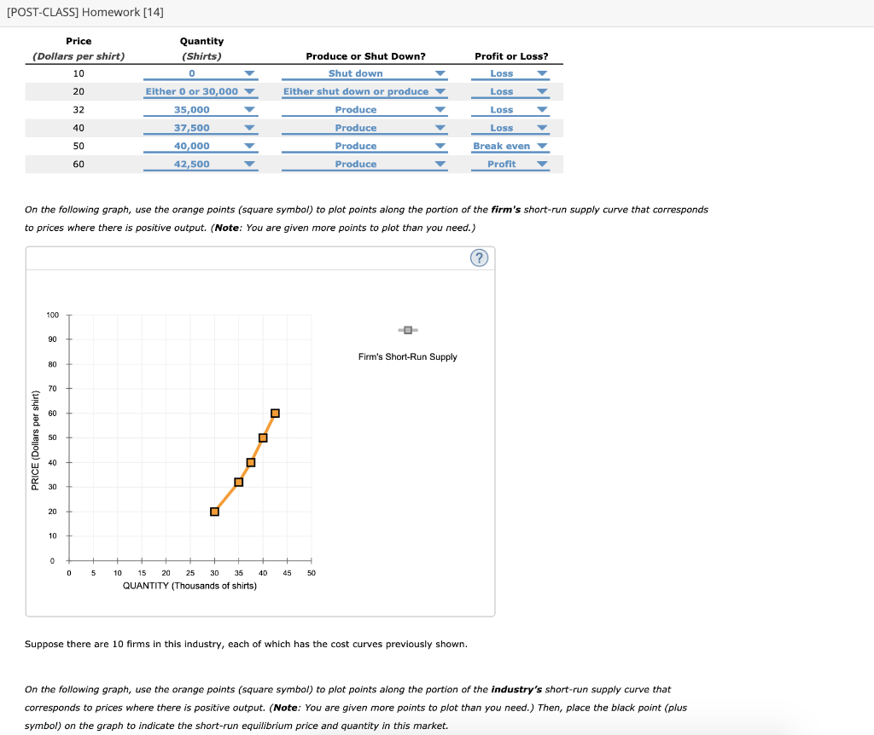This screenshot has width=874, height=735.
Task: Select the orange square point at price 60
Action: 275,412
